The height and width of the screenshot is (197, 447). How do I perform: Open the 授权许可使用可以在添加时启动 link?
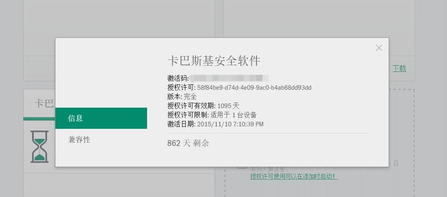pyautogui.click(x=294, y=177)
